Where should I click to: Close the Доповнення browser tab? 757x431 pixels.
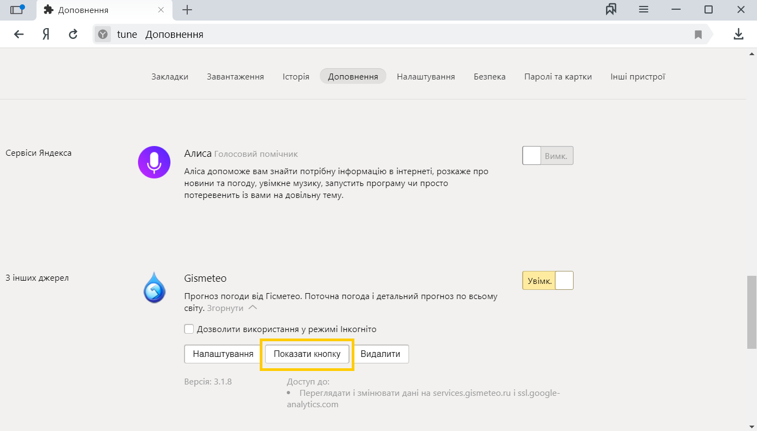[x=161, y=10]
